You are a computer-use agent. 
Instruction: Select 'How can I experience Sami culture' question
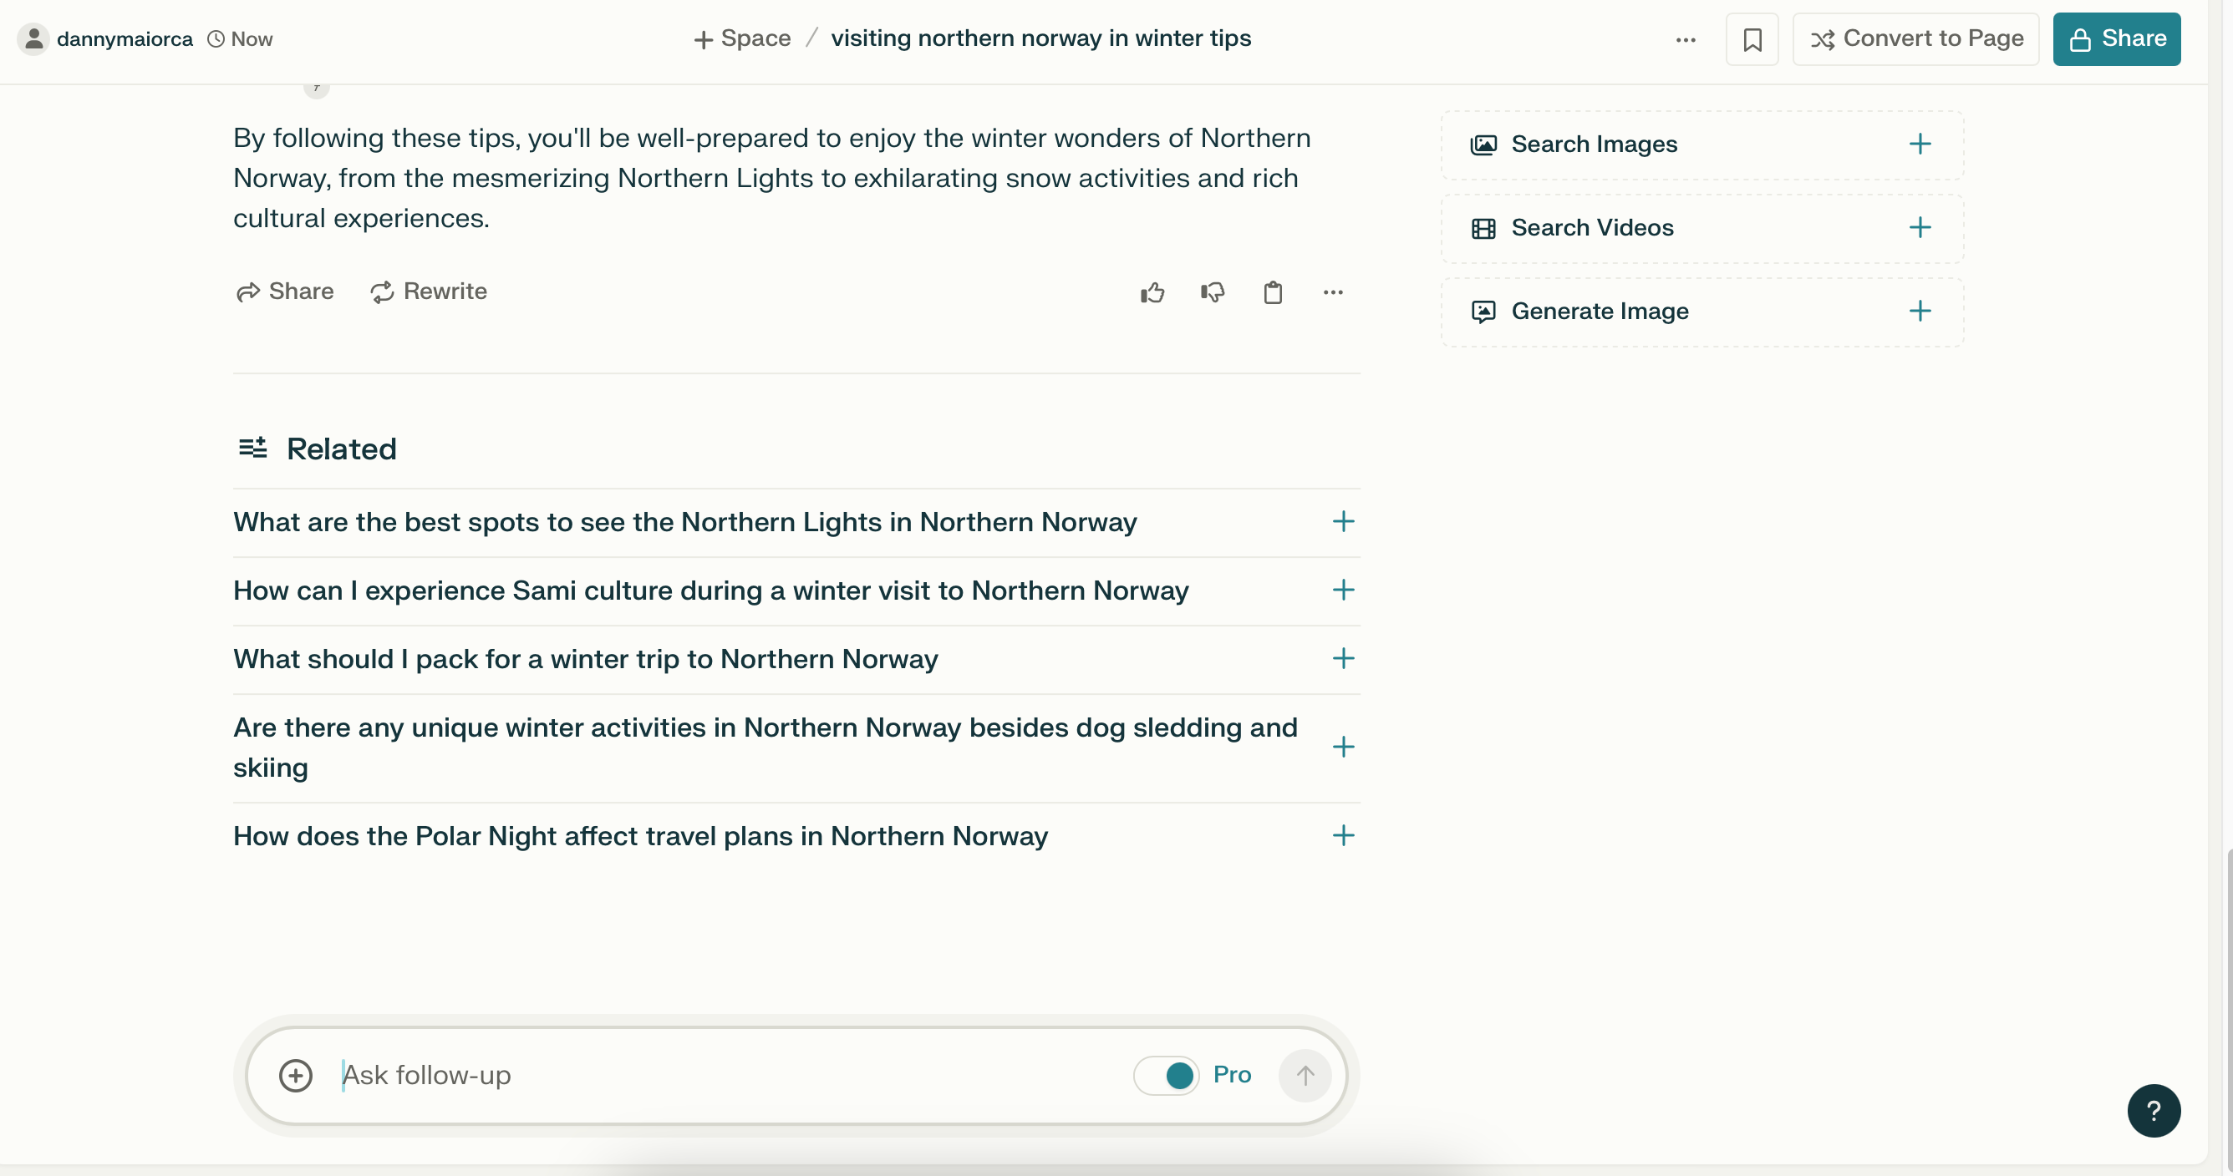pyautogui.click(x=711, y=591)
